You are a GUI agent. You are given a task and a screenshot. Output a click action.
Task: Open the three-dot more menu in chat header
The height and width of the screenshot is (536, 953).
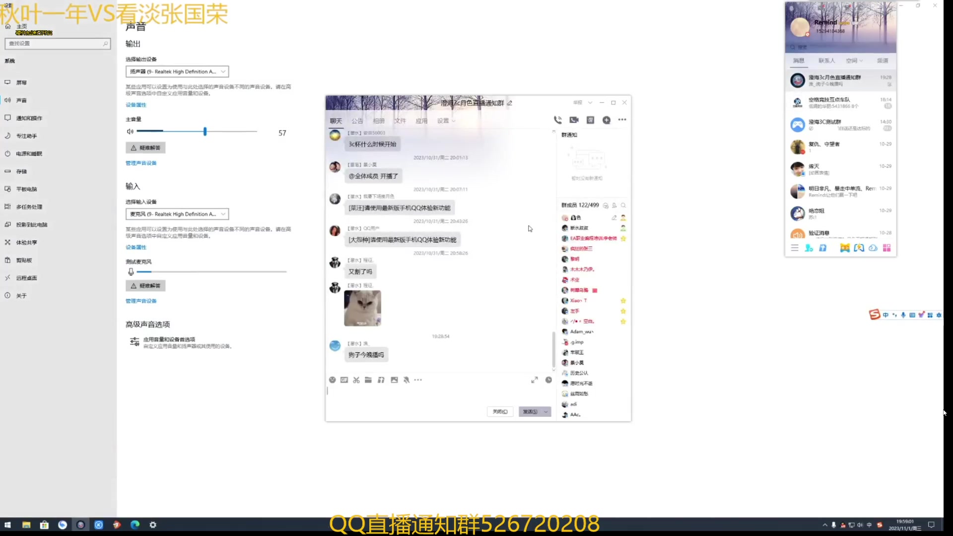click(622, 120)
